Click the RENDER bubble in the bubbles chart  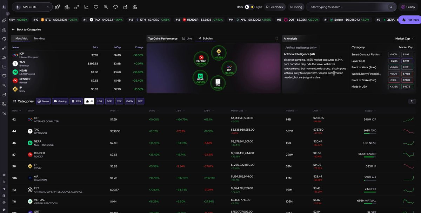(201, 59)
